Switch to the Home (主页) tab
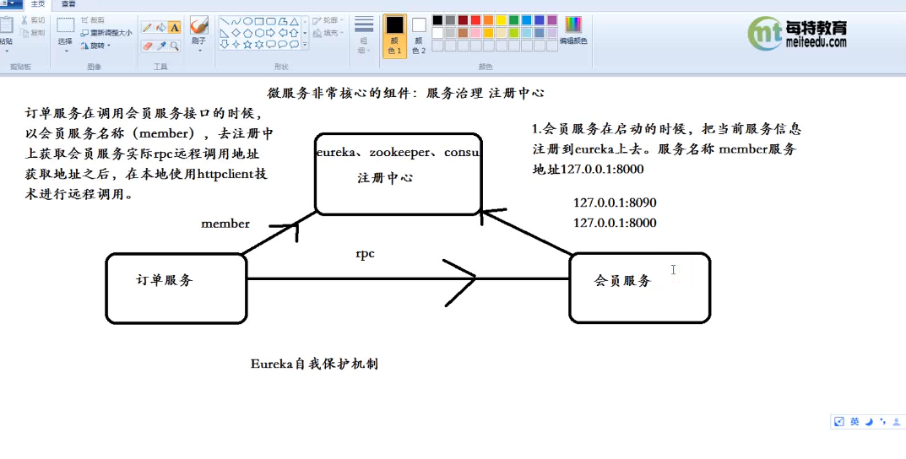 (x=37, y=4)
